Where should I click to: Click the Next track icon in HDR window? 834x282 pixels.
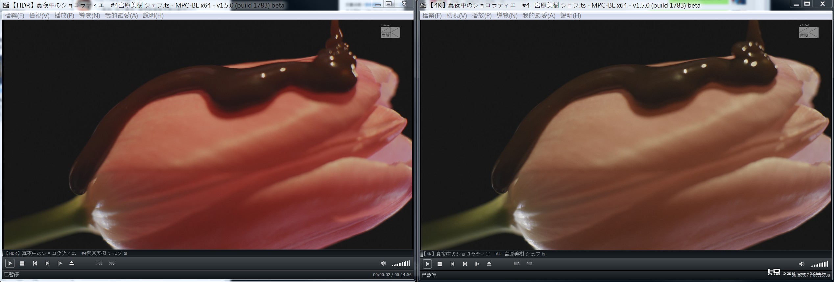click(47, 263)
